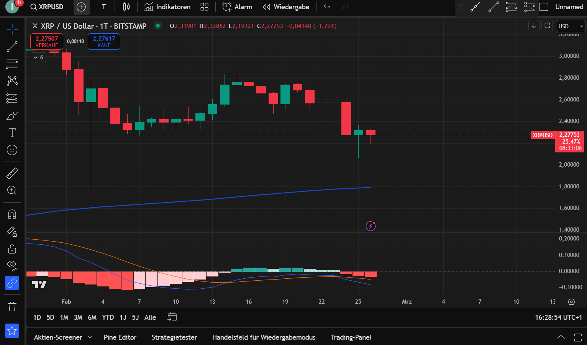Open the Indikatoren dialog

tap(167, 7)
